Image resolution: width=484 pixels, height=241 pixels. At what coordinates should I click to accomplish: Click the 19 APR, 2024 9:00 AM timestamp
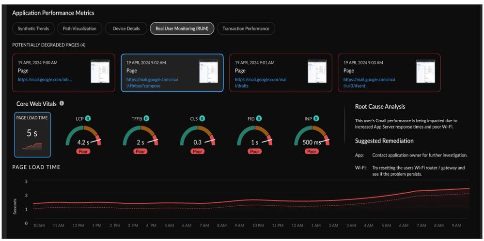[x=37, y=62]
